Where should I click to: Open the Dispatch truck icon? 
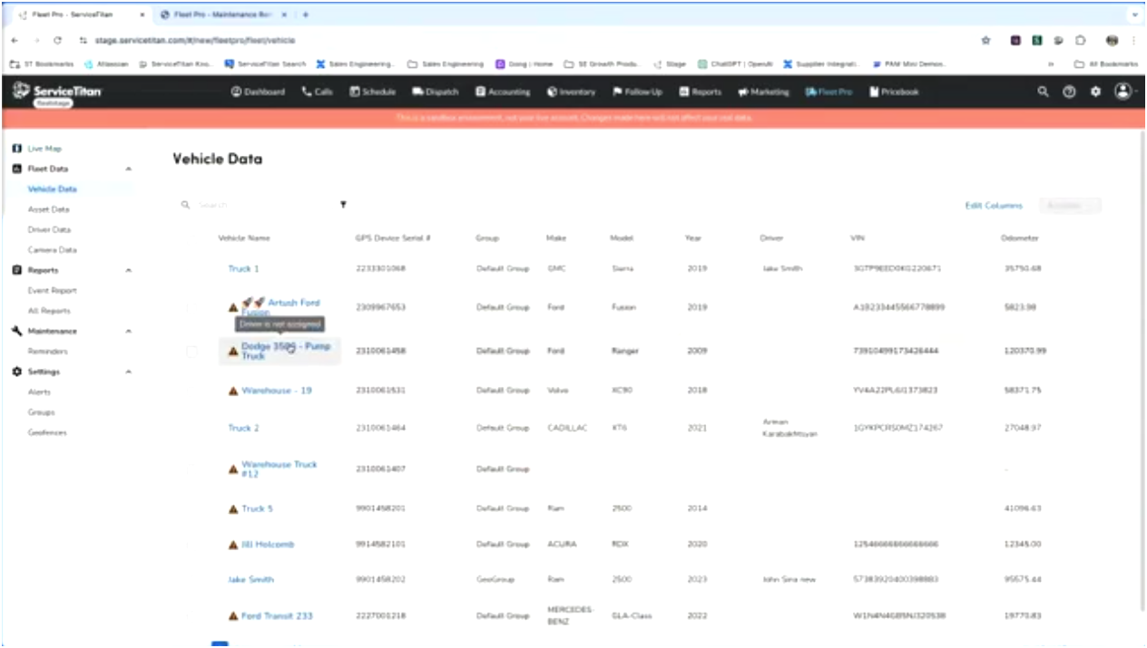pyautogui.click(x=417, y=92)
